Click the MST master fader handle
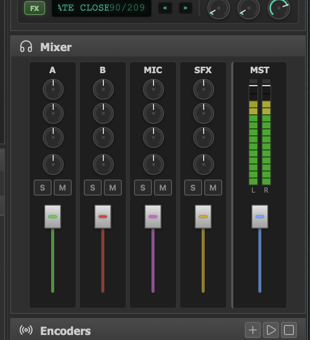This screenshot has height=340, width=310. [x=259, y=217]
